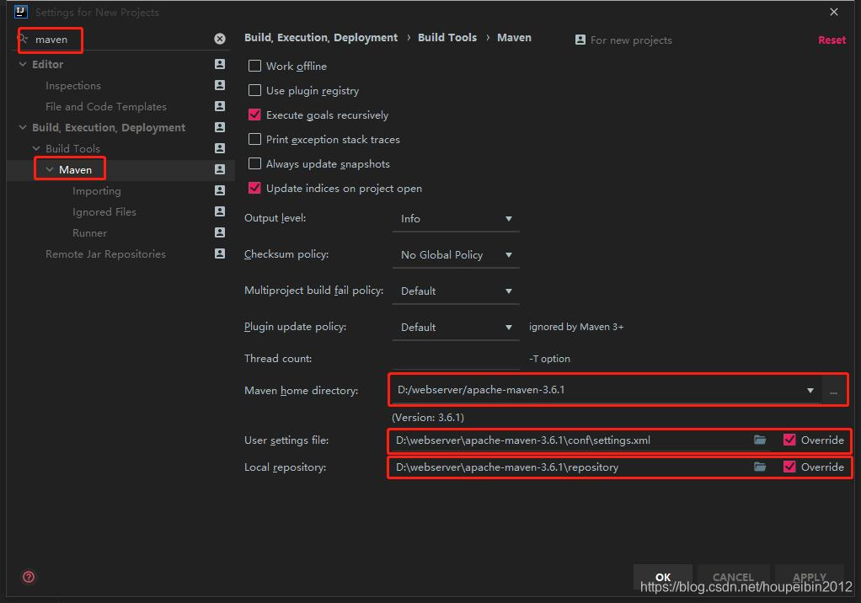This screenshot has width=861, height=603.
Task: Collapse the Maven tree node
Action: click(50, 169)
